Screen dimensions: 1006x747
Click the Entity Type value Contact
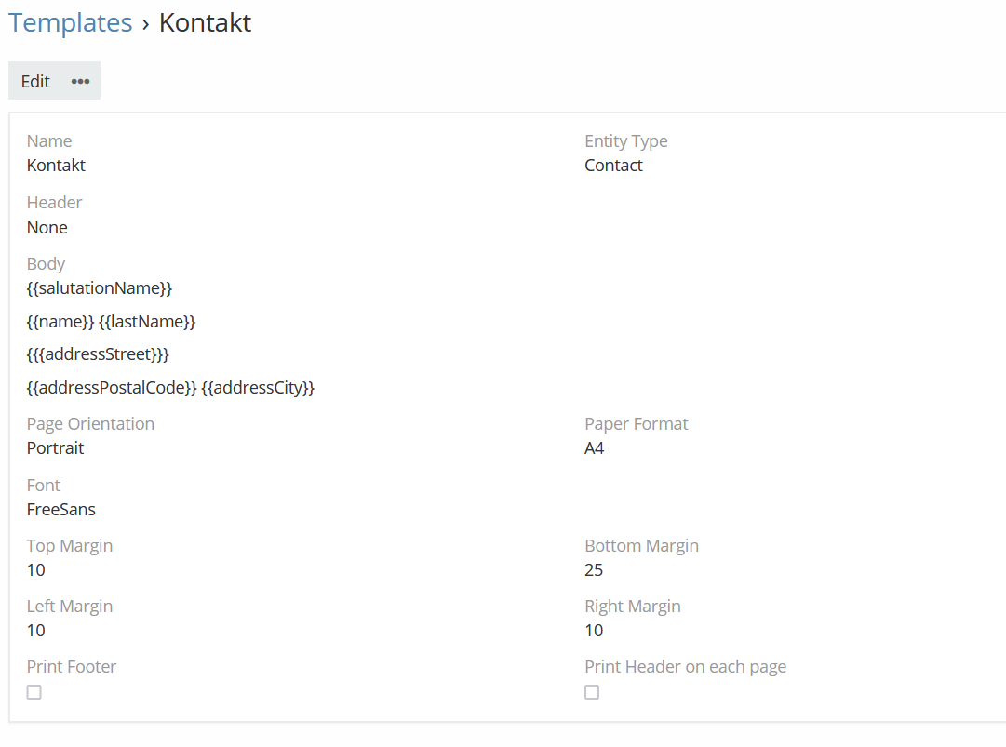(613, 166)
